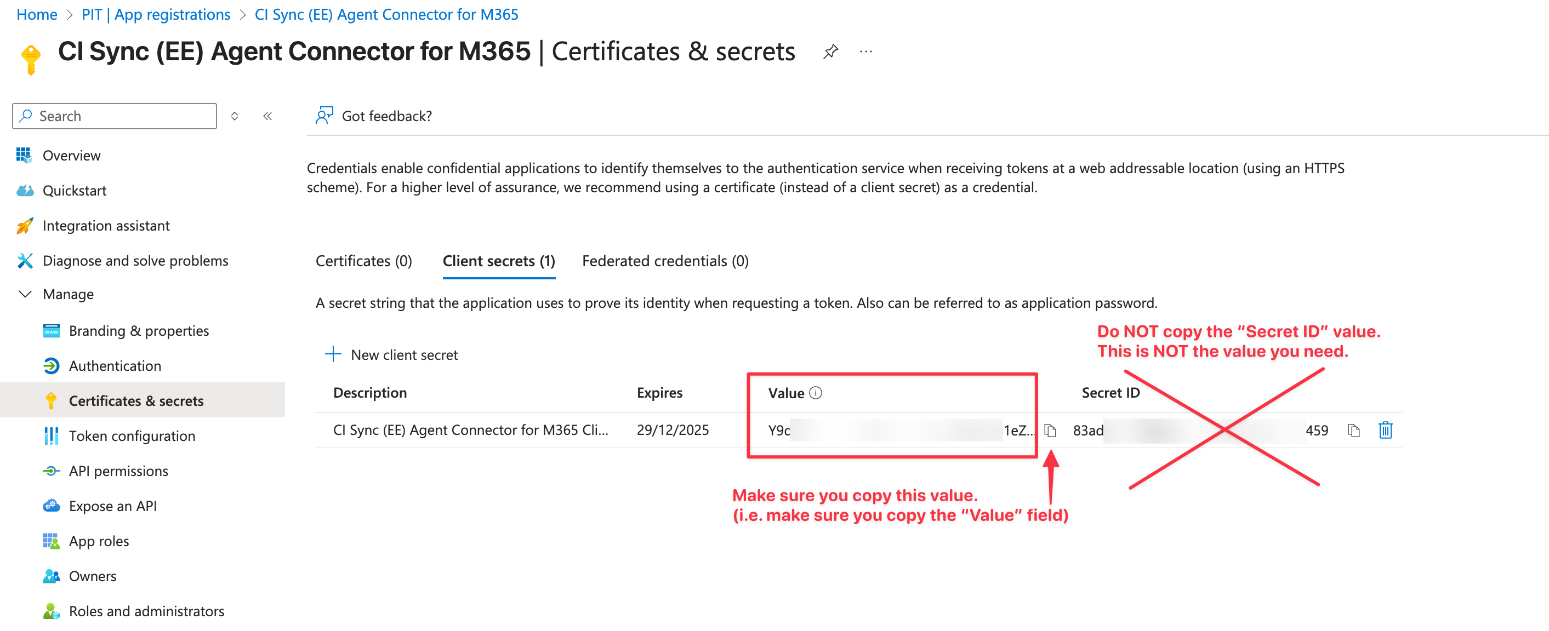Pin this blade using the pin icon

(x=830, y=51)
